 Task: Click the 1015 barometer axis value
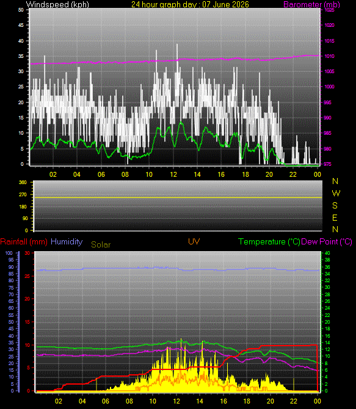tap(329, 41)
